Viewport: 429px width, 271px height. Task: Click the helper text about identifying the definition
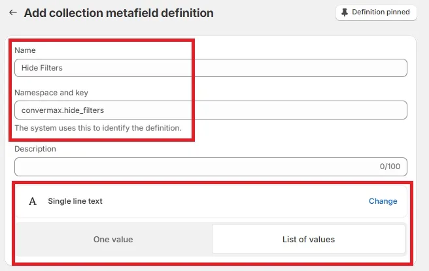coord(98,128)
